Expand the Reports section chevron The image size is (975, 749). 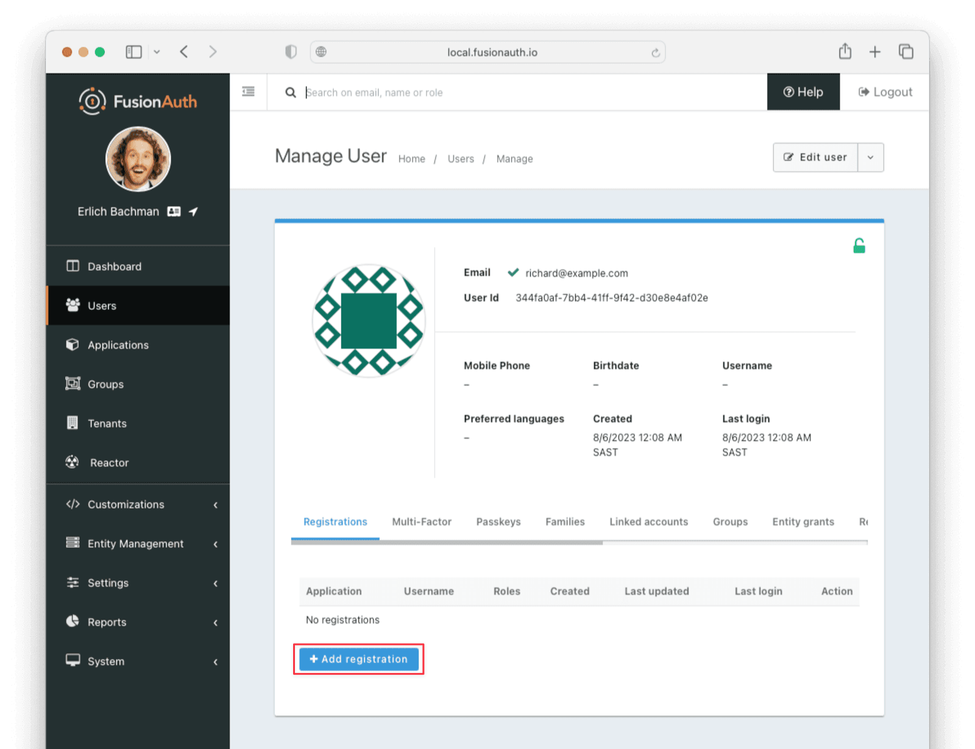click(x=215, y=622)
